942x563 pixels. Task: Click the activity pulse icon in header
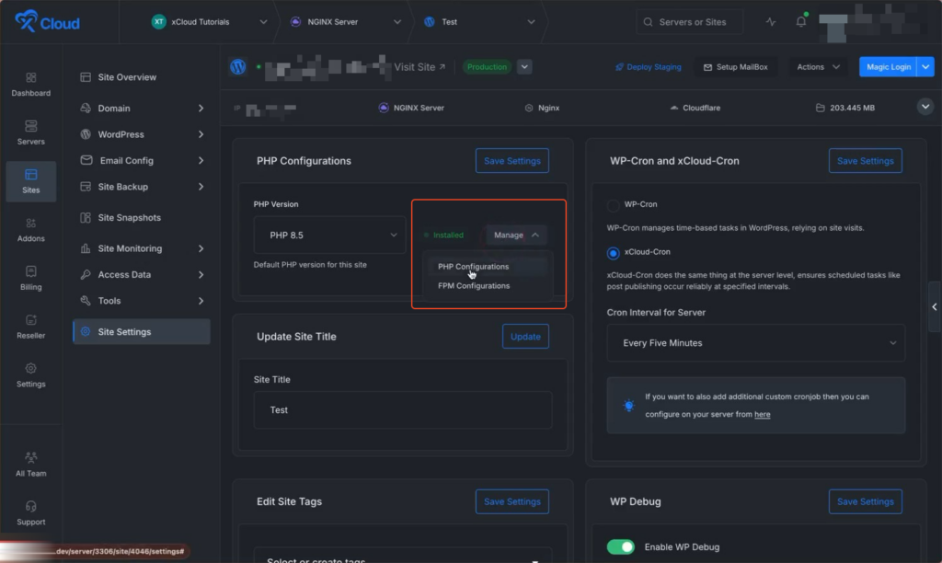[x=771, y=22]
